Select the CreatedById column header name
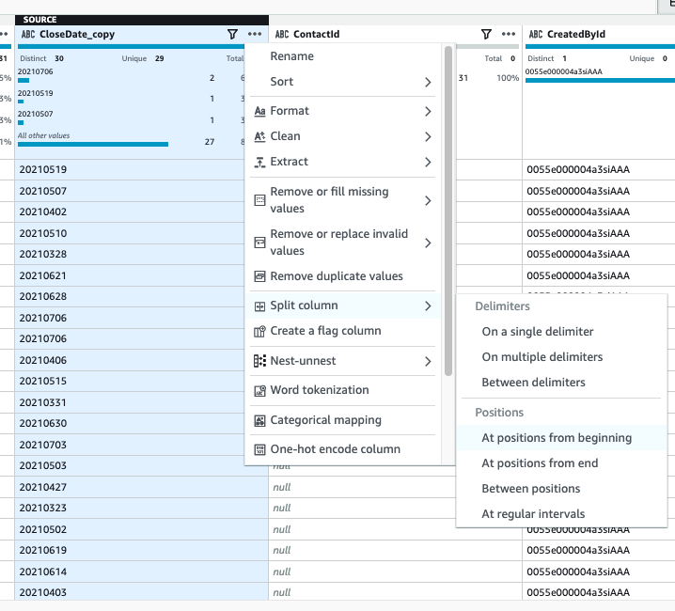 click(x=576, y=34)
